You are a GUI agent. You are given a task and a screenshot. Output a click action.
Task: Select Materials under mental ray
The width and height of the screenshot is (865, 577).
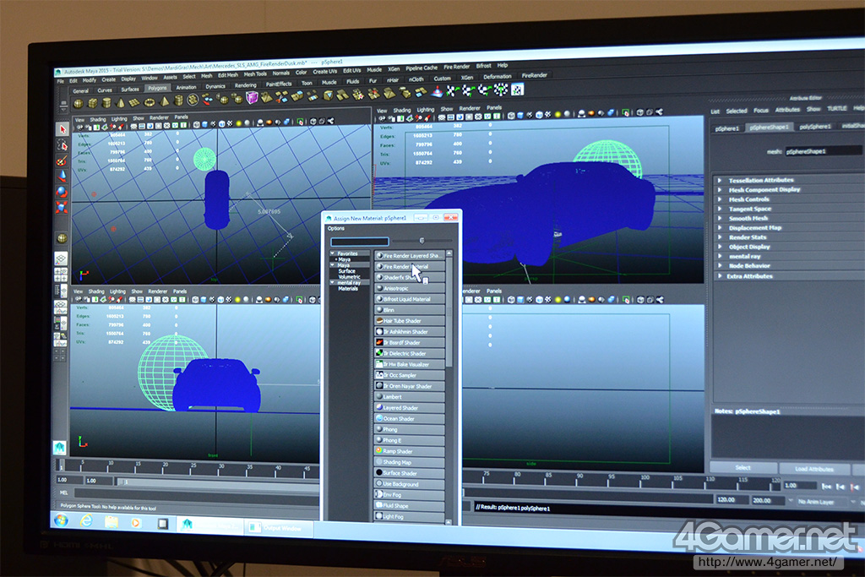click(348, 288)
